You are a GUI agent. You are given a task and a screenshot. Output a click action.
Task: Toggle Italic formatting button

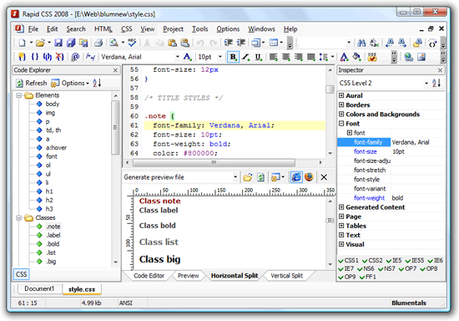click(x=246, y=57)
